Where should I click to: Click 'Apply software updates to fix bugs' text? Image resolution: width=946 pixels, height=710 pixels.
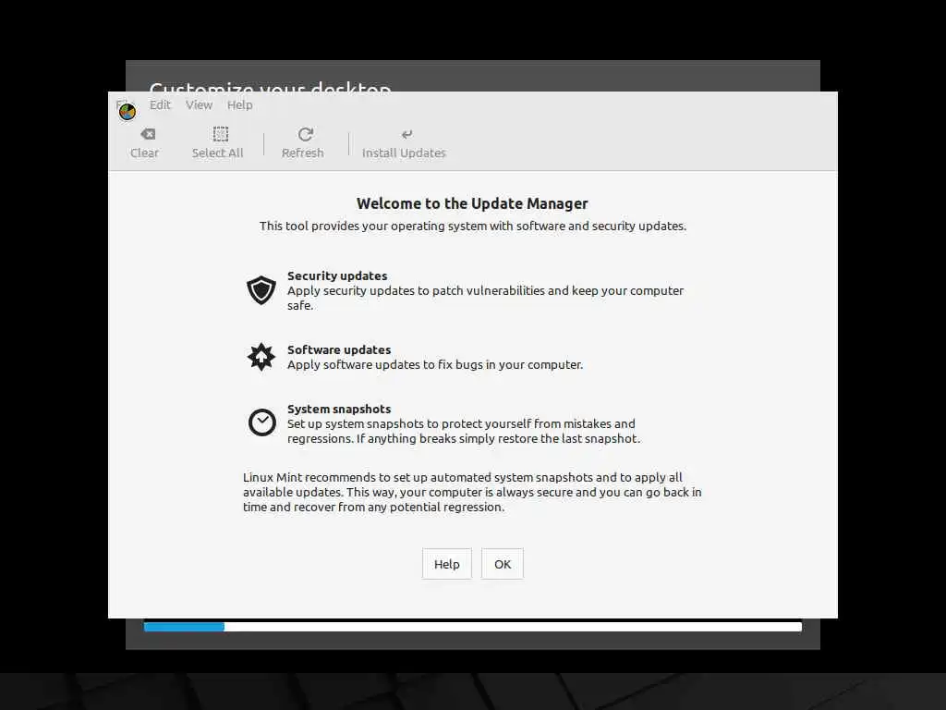[435, 364]
